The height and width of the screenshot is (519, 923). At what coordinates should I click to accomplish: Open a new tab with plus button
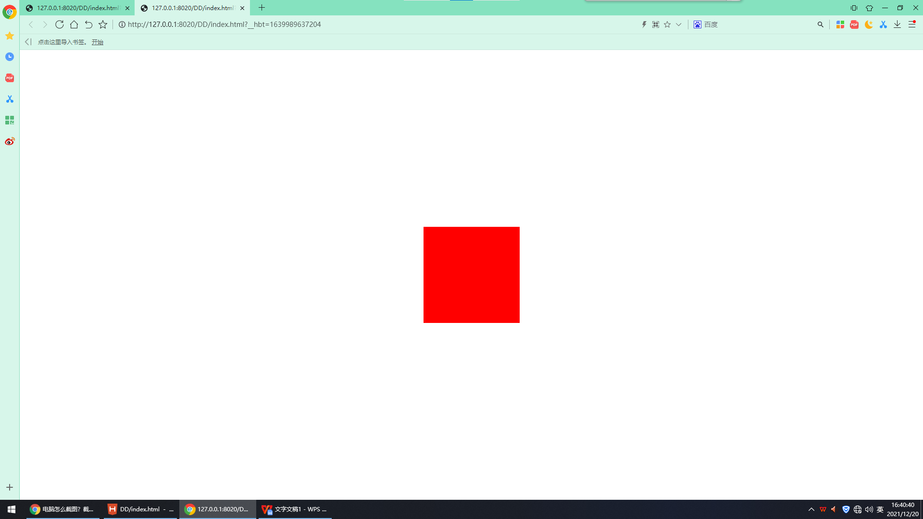click(262, 8)
